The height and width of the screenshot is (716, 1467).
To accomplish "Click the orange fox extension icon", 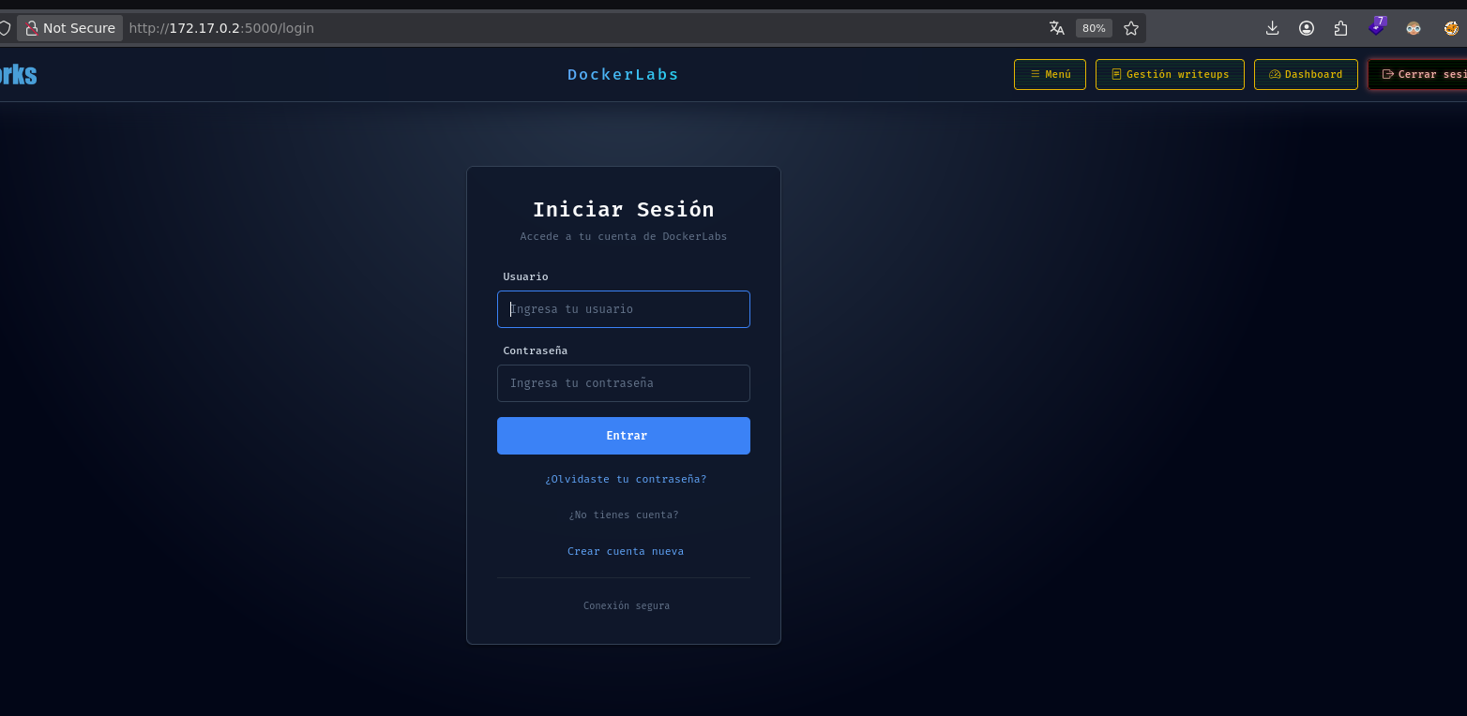I will click(x=1451, y=28).
